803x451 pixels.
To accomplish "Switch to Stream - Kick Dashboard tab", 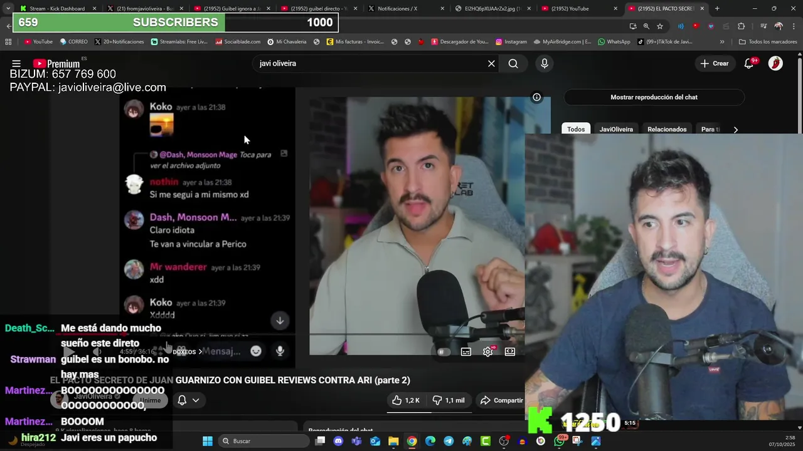I will click(x=56, y=9).
